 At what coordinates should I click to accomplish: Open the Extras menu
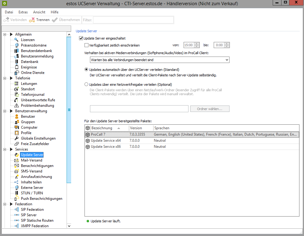click(23, 12)
